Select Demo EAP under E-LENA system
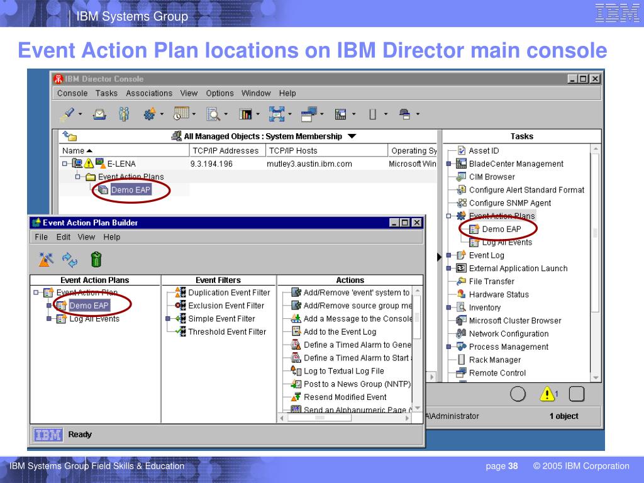Viewport: 644px width, 483px height. [131, 190]
